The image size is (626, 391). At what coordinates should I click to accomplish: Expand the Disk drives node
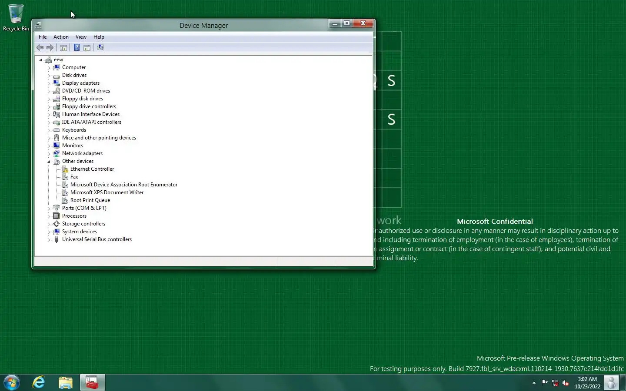coord(49,76)
